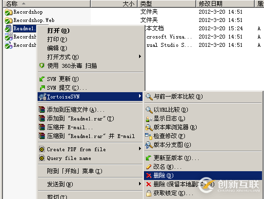Click the Repo Browser magnifier icon

click(x=149, y=127)
